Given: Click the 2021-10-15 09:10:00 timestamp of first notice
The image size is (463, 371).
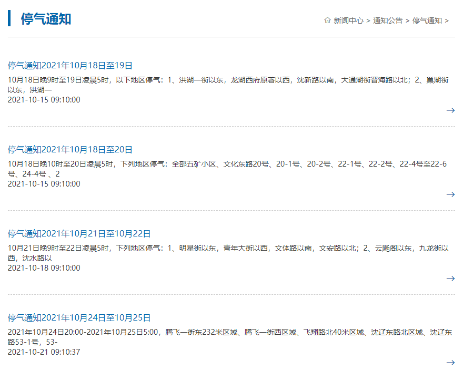Looking at the screenshot, I should point(44,99).
